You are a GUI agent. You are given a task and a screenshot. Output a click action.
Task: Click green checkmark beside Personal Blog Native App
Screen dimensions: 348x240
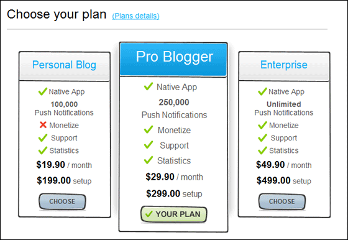[x=43, y=91]
